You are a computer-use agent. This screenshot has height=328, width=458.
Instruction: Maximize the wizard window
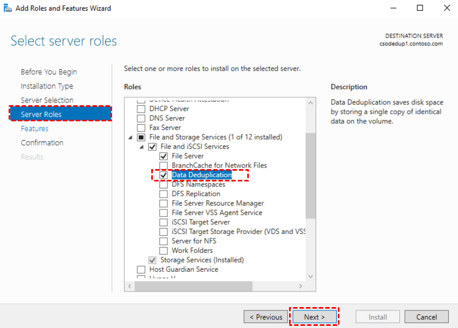(x=420, y=8)
